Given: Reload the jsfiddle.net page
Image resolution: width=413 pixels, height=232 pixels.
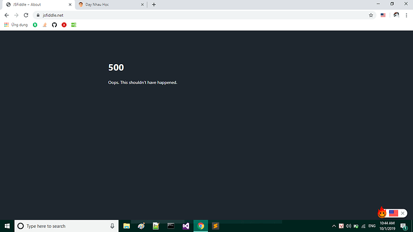Looking at the screenshot, I should [26, 16].
